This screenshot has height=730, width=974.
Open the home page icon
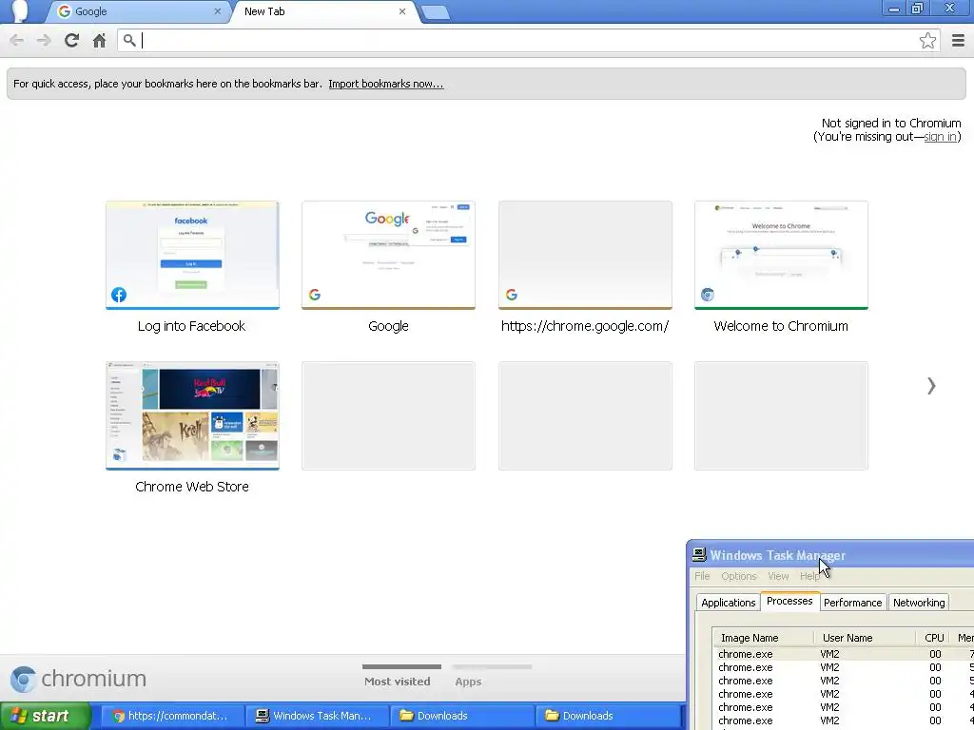point(99,40)
